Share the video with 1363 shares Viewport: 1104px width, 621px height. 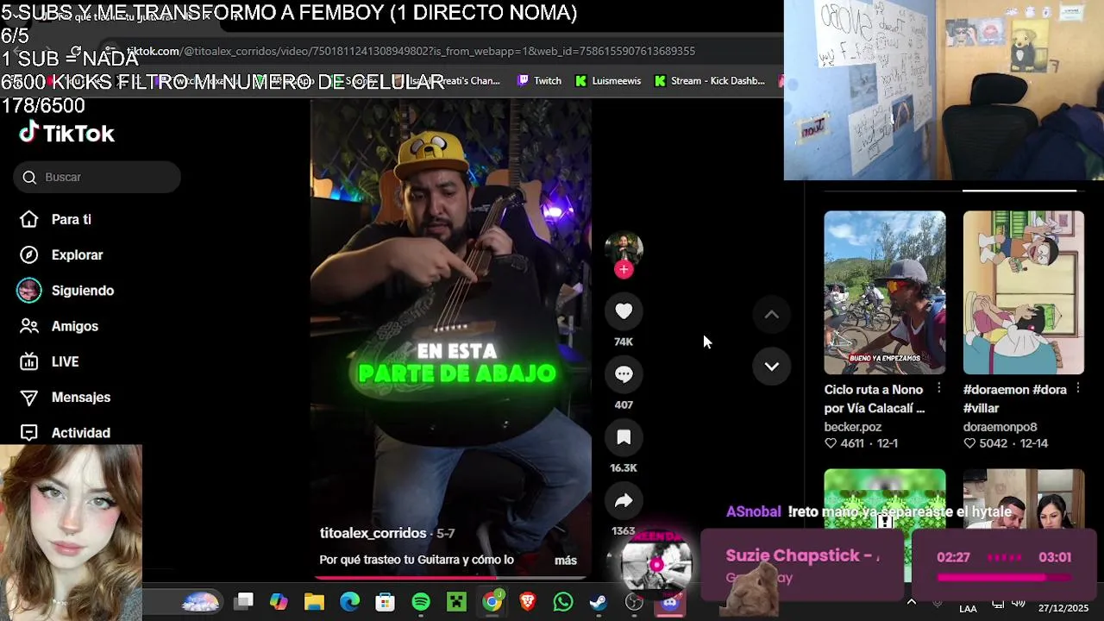click(624, 500)
